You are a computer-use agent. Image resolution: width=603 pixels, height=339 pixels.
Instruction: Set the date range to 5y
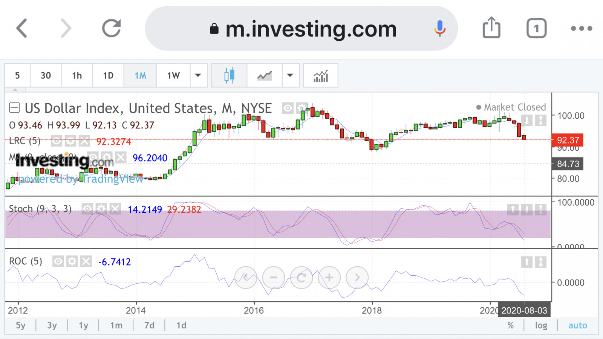click(20, 325)
